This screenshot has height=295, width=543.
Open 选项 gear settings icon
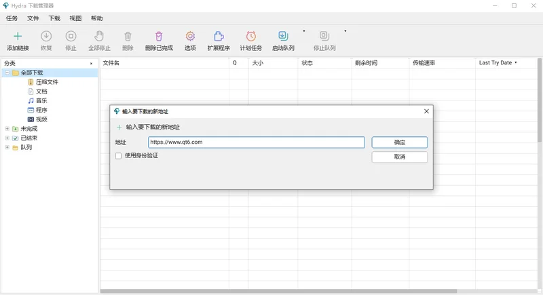click(190, 36)
